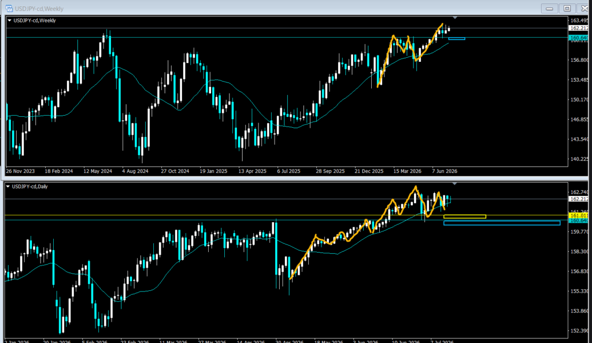Click the 150.170 price label on the weekly axis
The height and width of the screenshot is (343, 592).
(x=579, y=99)
